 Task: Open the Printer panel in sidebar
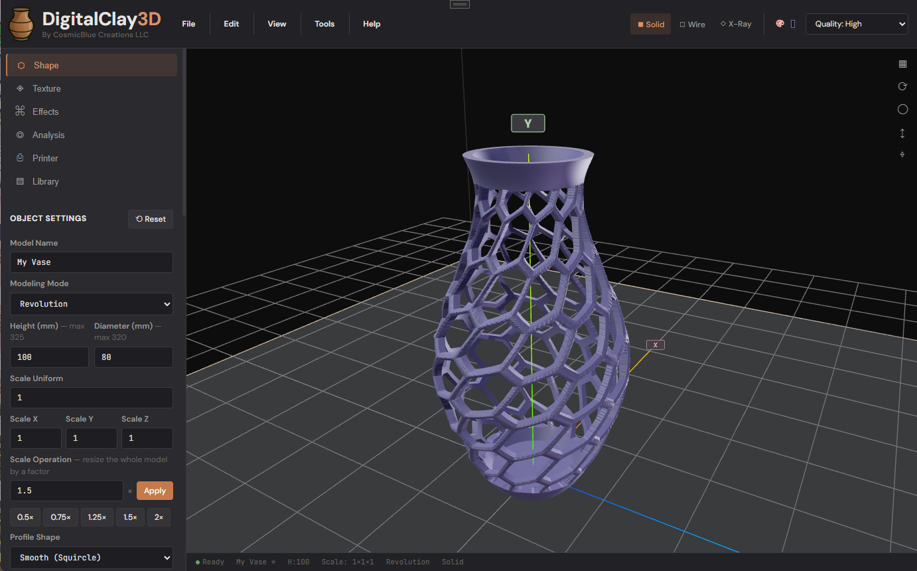click(x=92, y=158)
